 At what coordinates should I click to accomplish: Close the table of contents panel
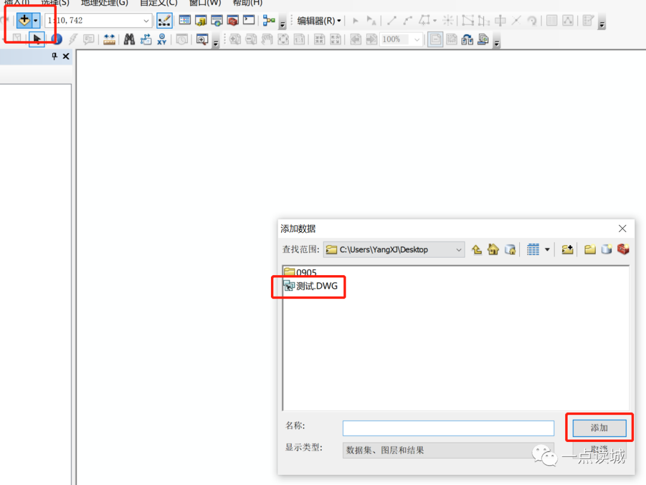(x=66, y=56)
